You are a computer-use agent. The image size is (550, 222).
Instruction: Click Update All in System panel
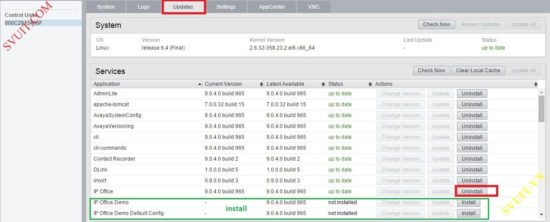click(523, 24)
